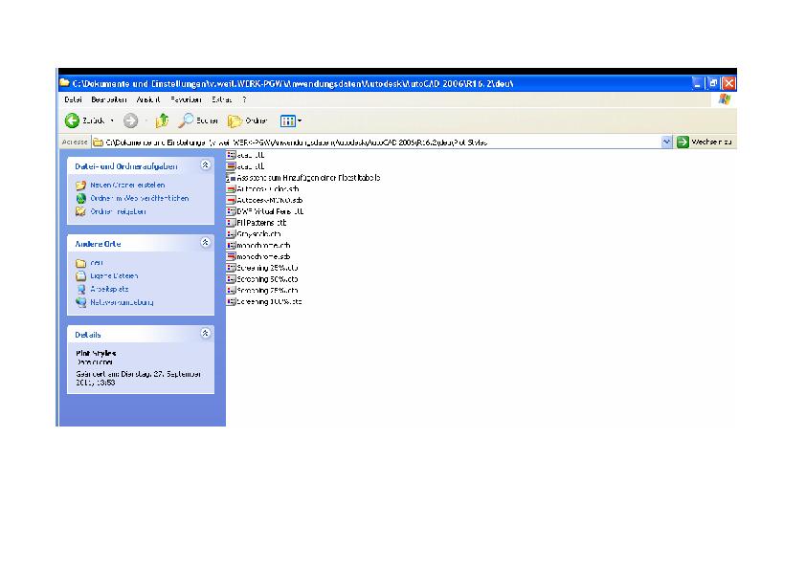Screen dimensions: 806x569
Task: Click Ordner im Web veröffentlichen link
Action: 140,198
